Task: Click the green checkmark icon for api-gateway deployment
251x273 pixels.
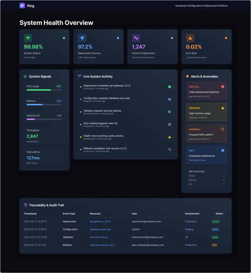Action: click(x=169, y=87)
